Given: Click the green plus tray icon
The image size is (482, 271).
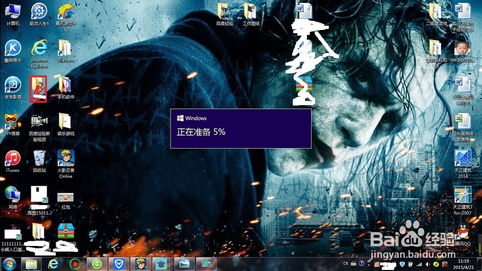Looking at the screenshot, I should 436,264.
